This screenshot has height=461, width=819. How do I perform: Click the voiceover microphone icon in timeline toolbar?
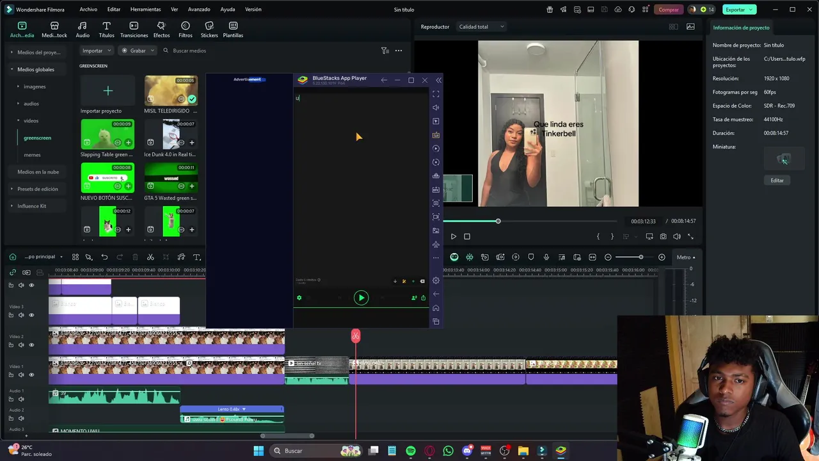coord(546,257)
